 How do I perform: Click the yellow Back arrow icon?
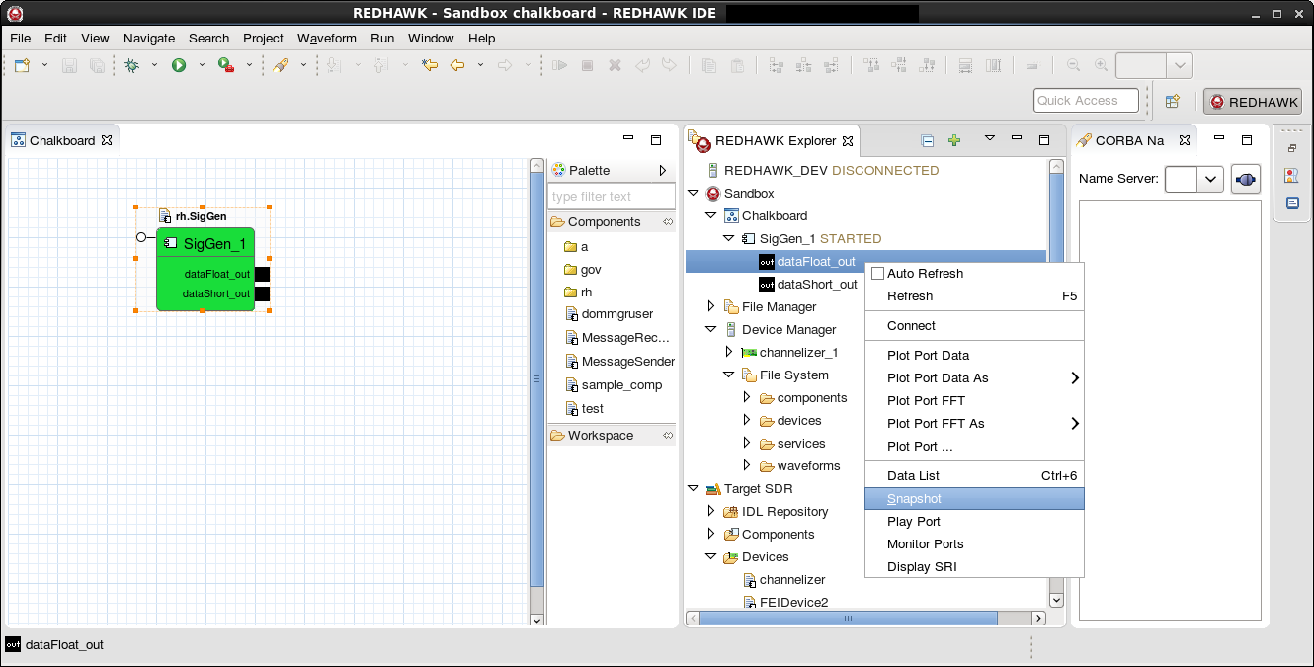tap(457, 65)
